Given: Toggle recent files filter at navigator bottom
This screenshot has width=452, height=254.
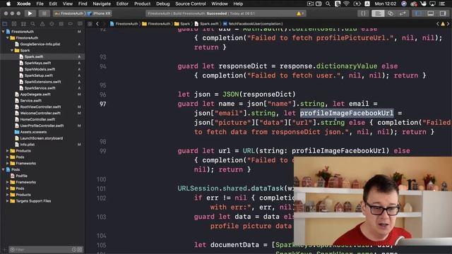Looking at the screenshot, I should click(74, 249).
